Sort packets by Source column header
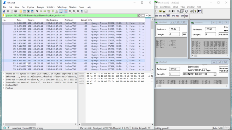Screen dimensions: 232x130 [36, 20]
